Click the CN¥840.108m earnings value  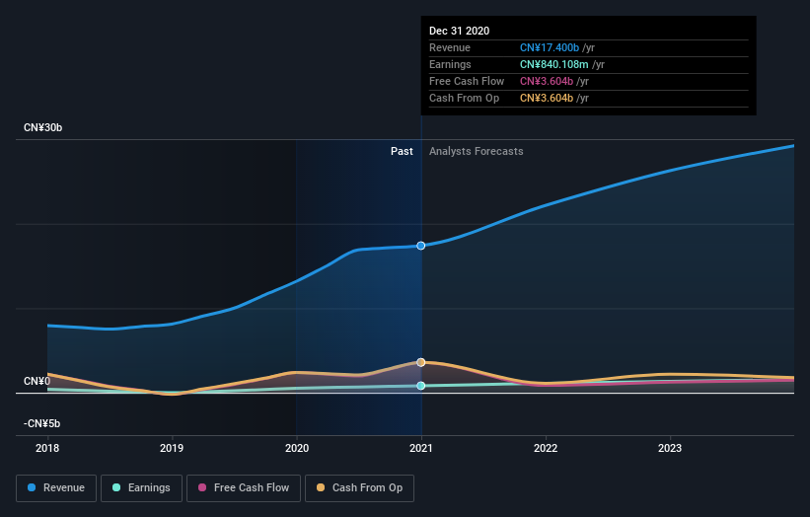click(x=554, y=64)
